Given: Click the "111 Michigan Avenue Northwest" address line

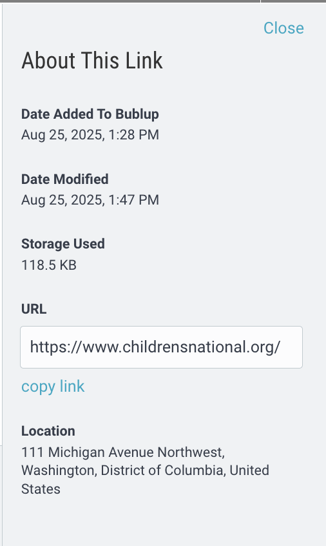Looking at the screenshot, I should pyautogui.click(x=122, y=452).
